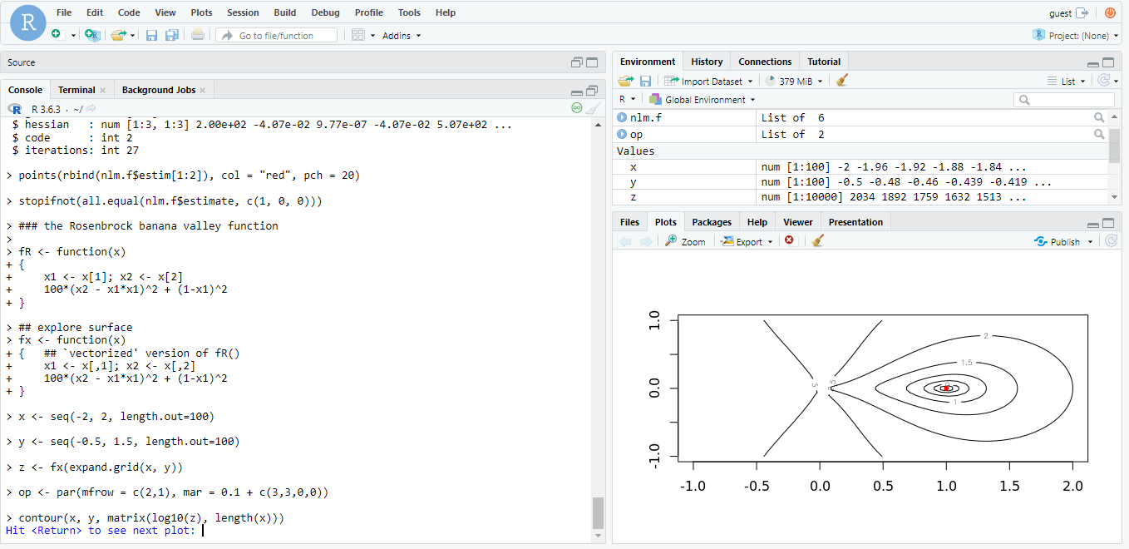Open the Import Dataset dropdown
1129x549 pixels.
(708, 80)
